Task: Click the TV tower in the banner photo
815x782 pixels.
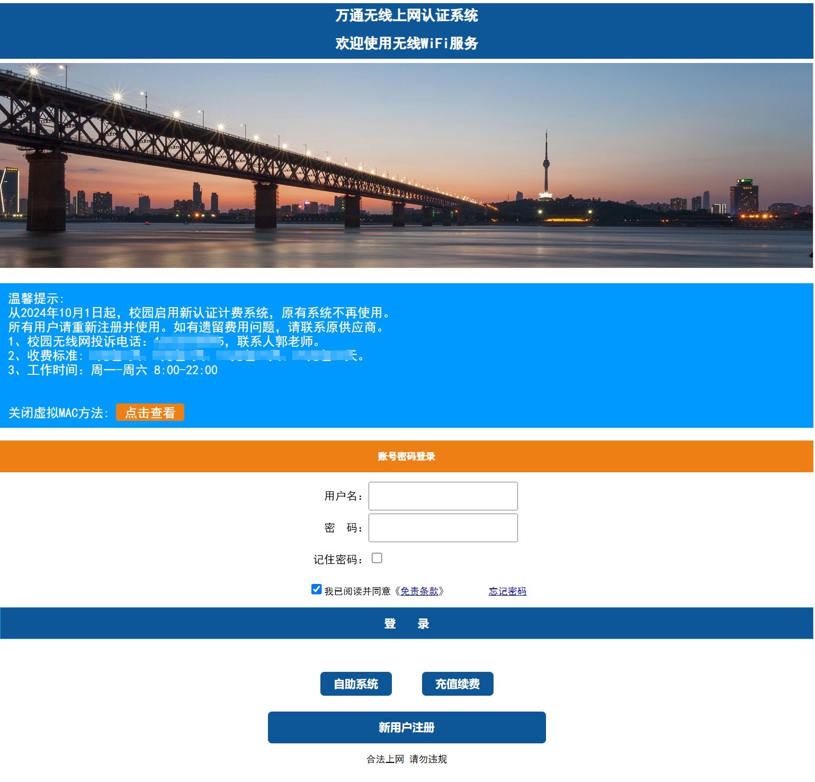Action: tap(546, 164)
